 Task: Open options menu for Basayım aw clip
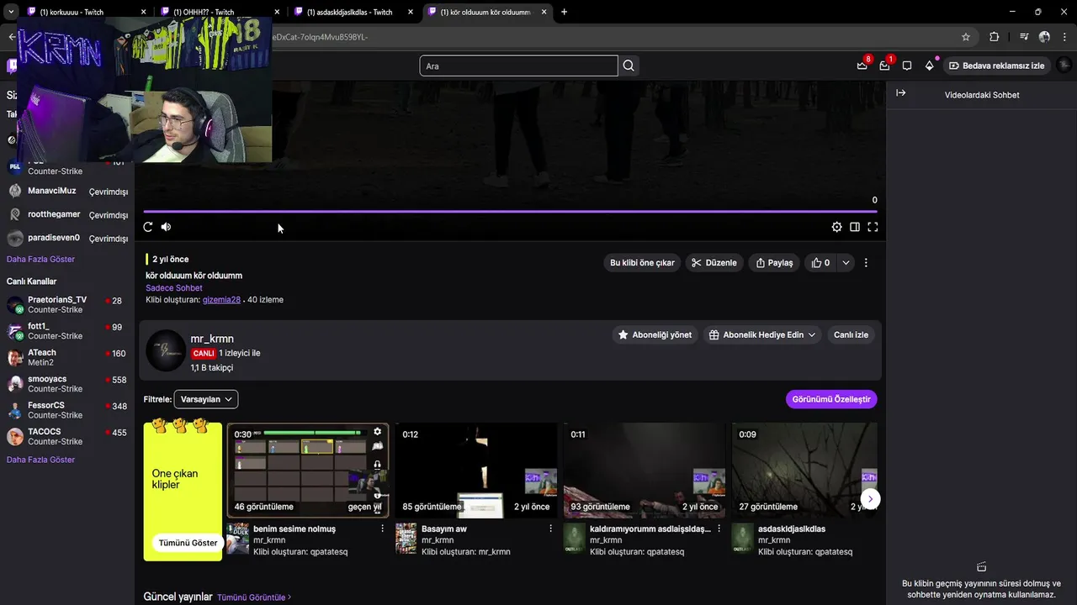(x=551, y=529)
